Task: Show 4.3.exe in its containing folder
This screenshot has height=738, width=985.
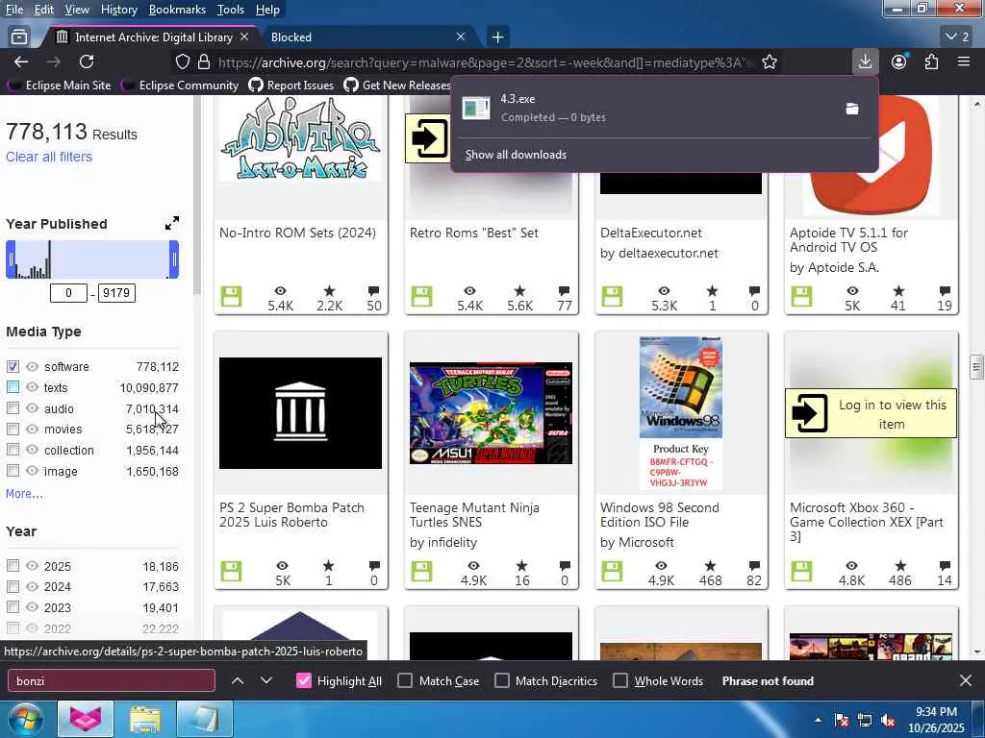Action: pos(852,109)
